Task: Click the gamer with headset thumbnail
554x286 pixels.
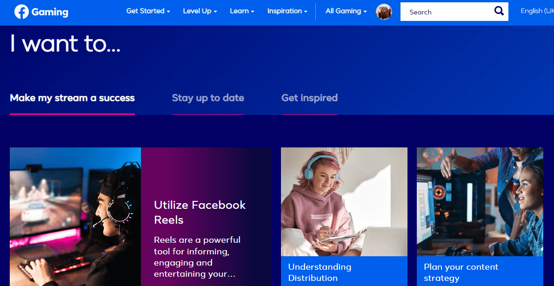Action: (75, 216)
